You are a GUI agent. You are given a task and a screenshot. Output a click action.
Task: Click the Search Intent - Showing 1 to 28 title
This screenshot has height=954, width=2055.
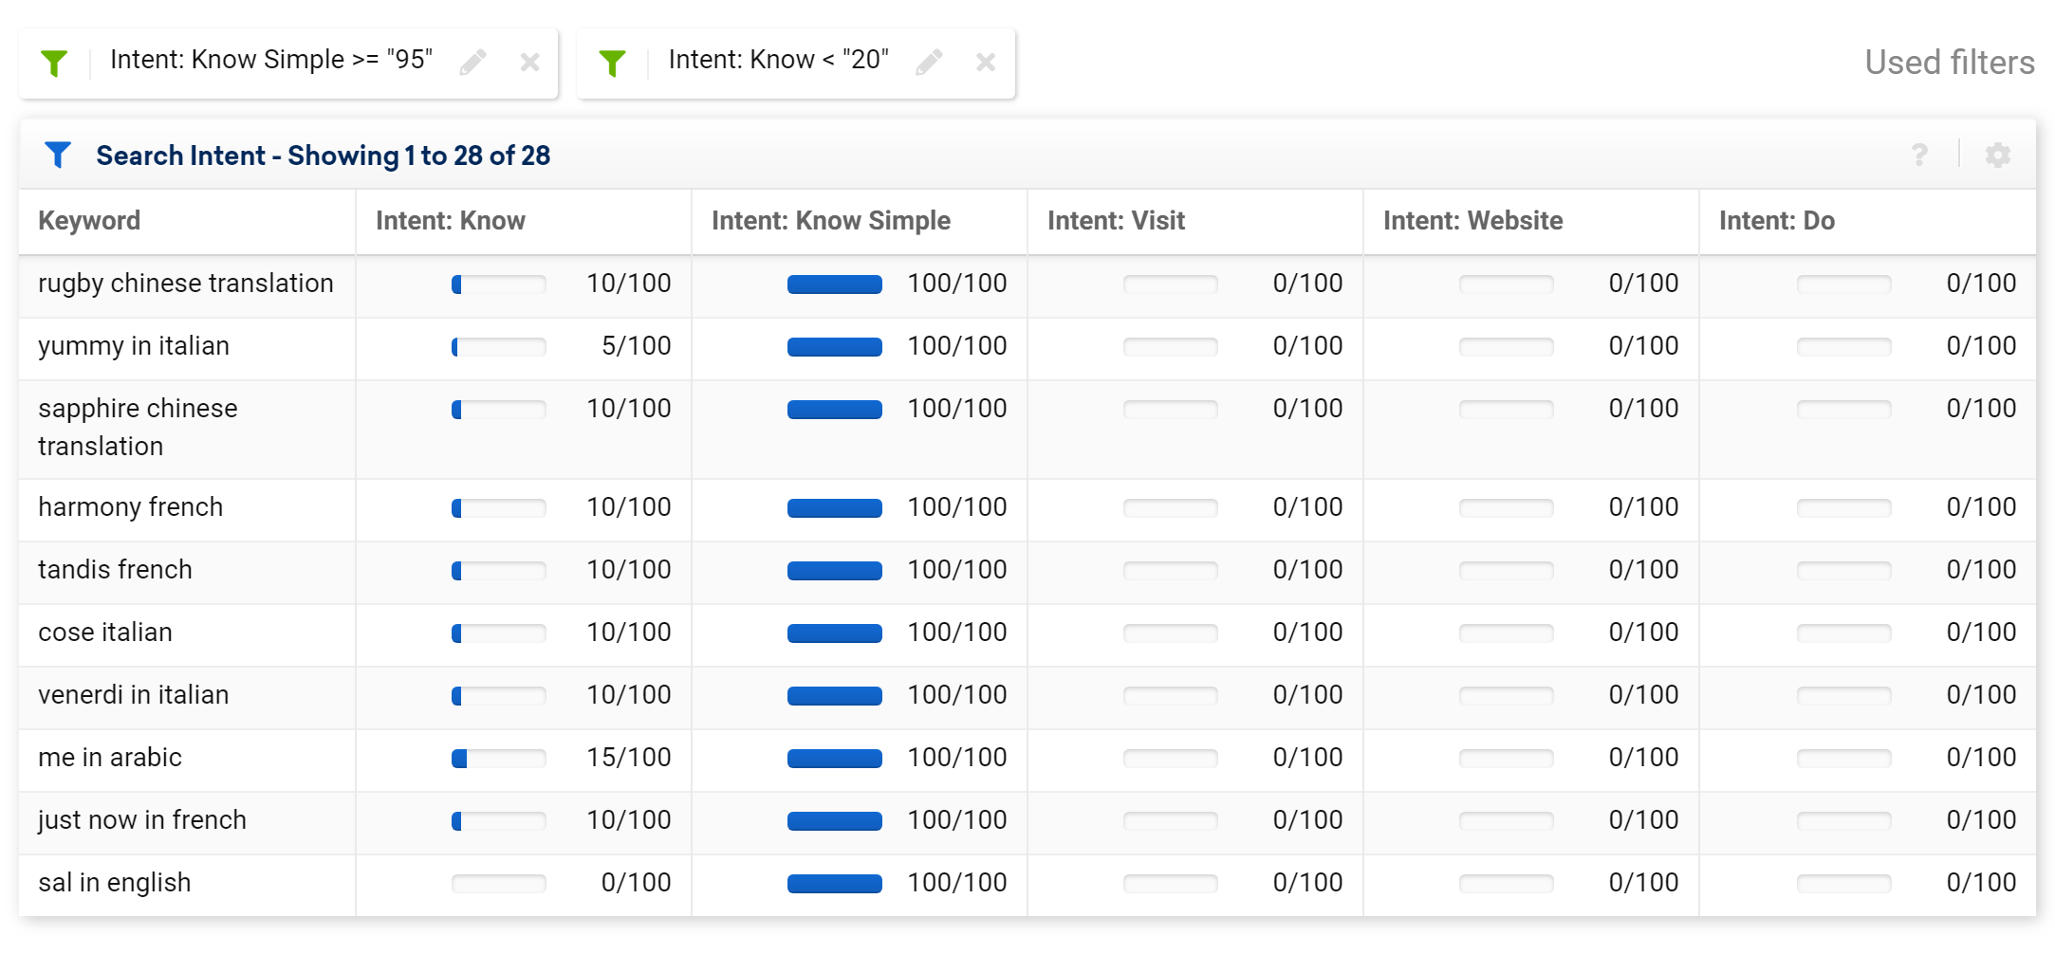tap(324, 156)
